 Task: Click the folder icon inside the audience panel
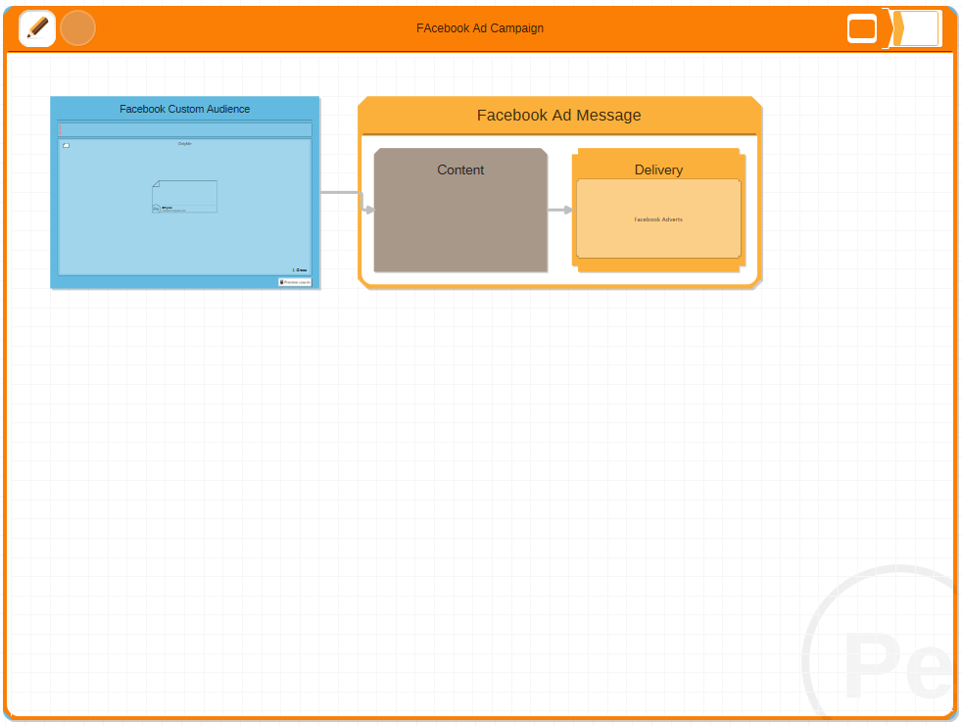[67, 145]
